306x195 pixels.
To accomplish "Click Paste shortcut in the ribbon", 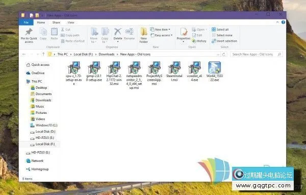I will click(x=73, y=41).
